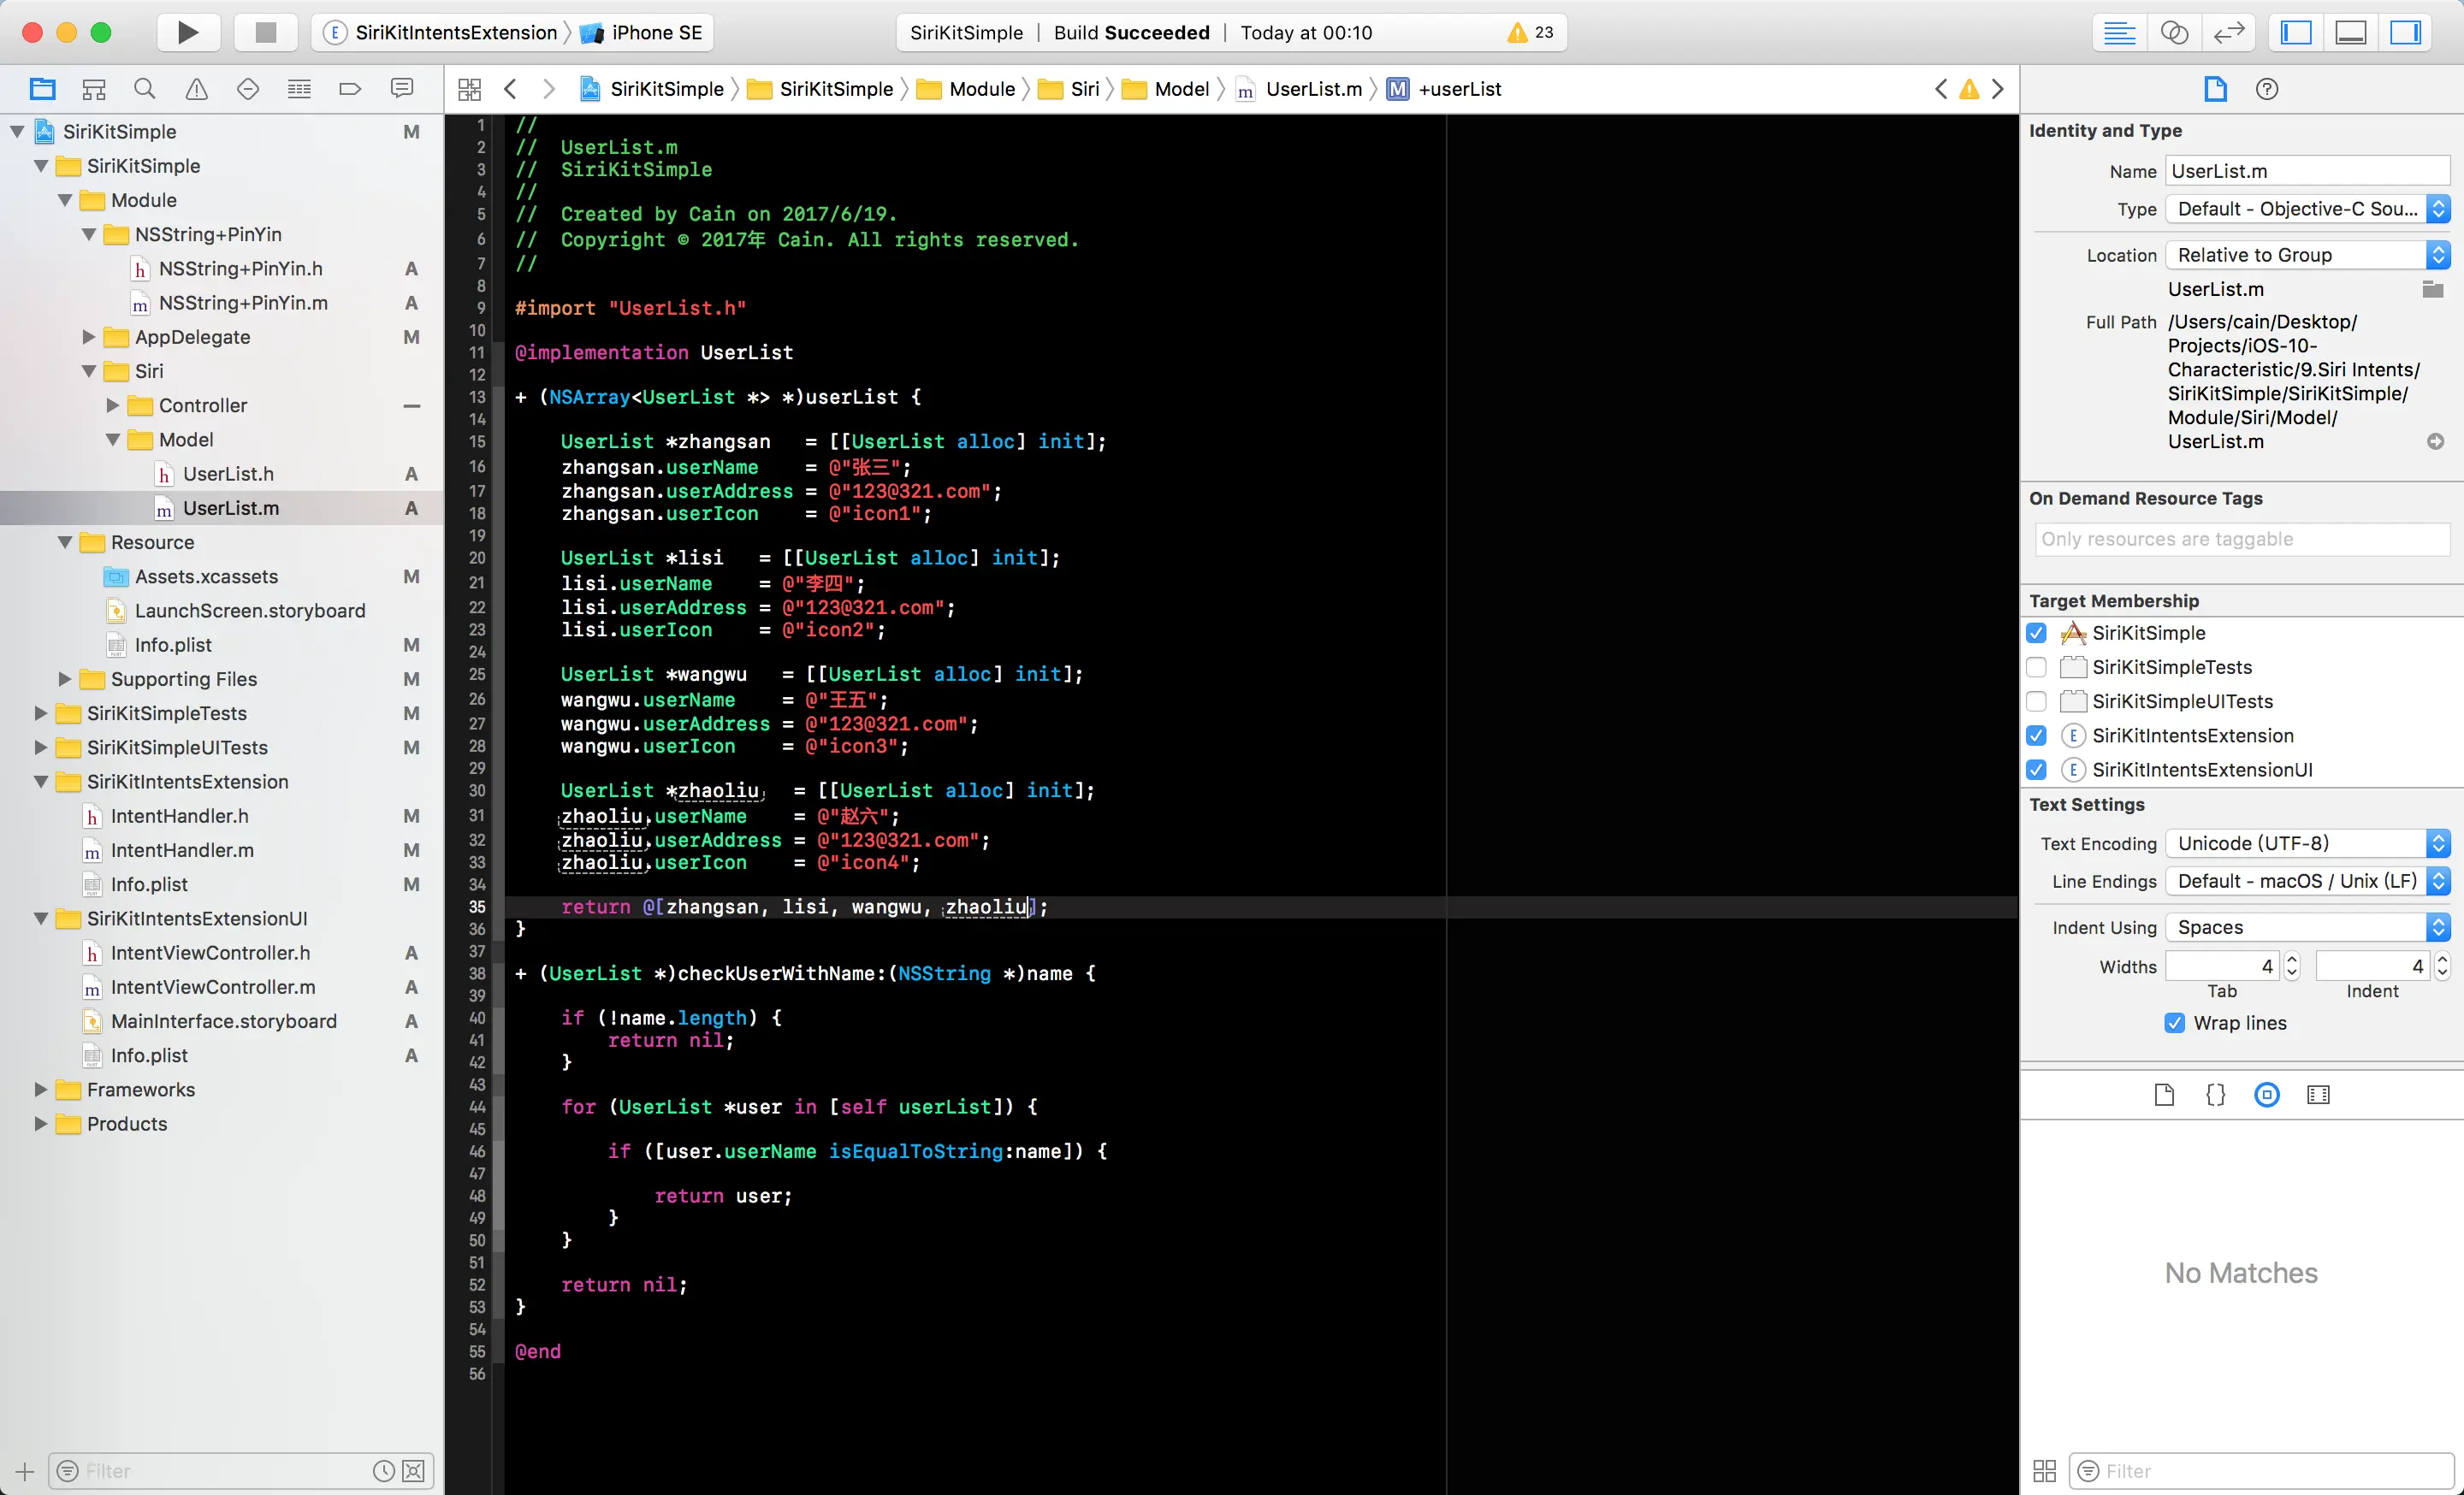Click the Siri breadcrumb in jump bar
Screen dimensions: 2464x1495
pyautogui.click(x=1083, y=89)
